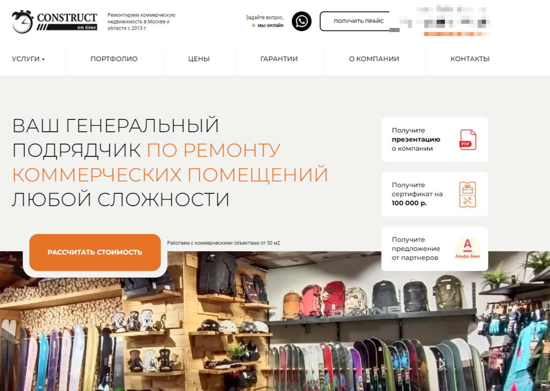This screenshot has width=550, height=391.
Task: Open the partner offers card
Action: 435,249
